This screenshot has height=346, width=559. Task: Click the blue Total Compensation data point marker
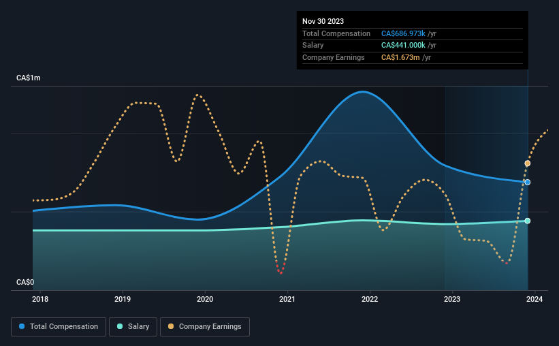pos(527,183)
